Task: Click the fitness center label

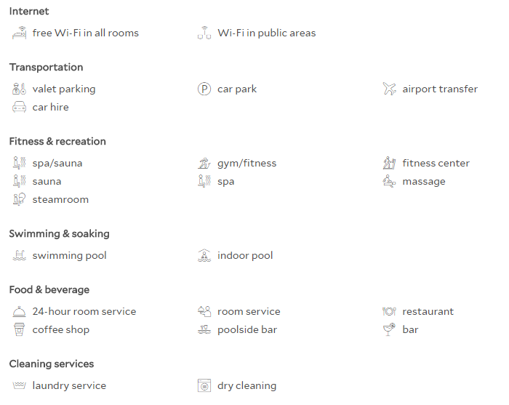Action: coord(436,163)
